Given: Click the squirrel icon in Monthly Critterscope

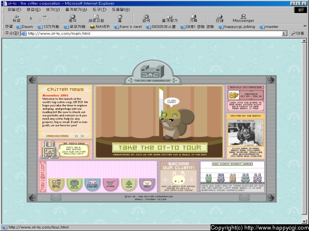Looking at the screenshot, I should coord(234,95).
